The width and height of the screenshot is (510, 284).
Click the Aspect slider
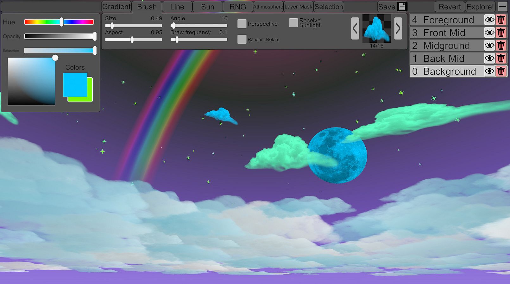(x=134, y=40)
